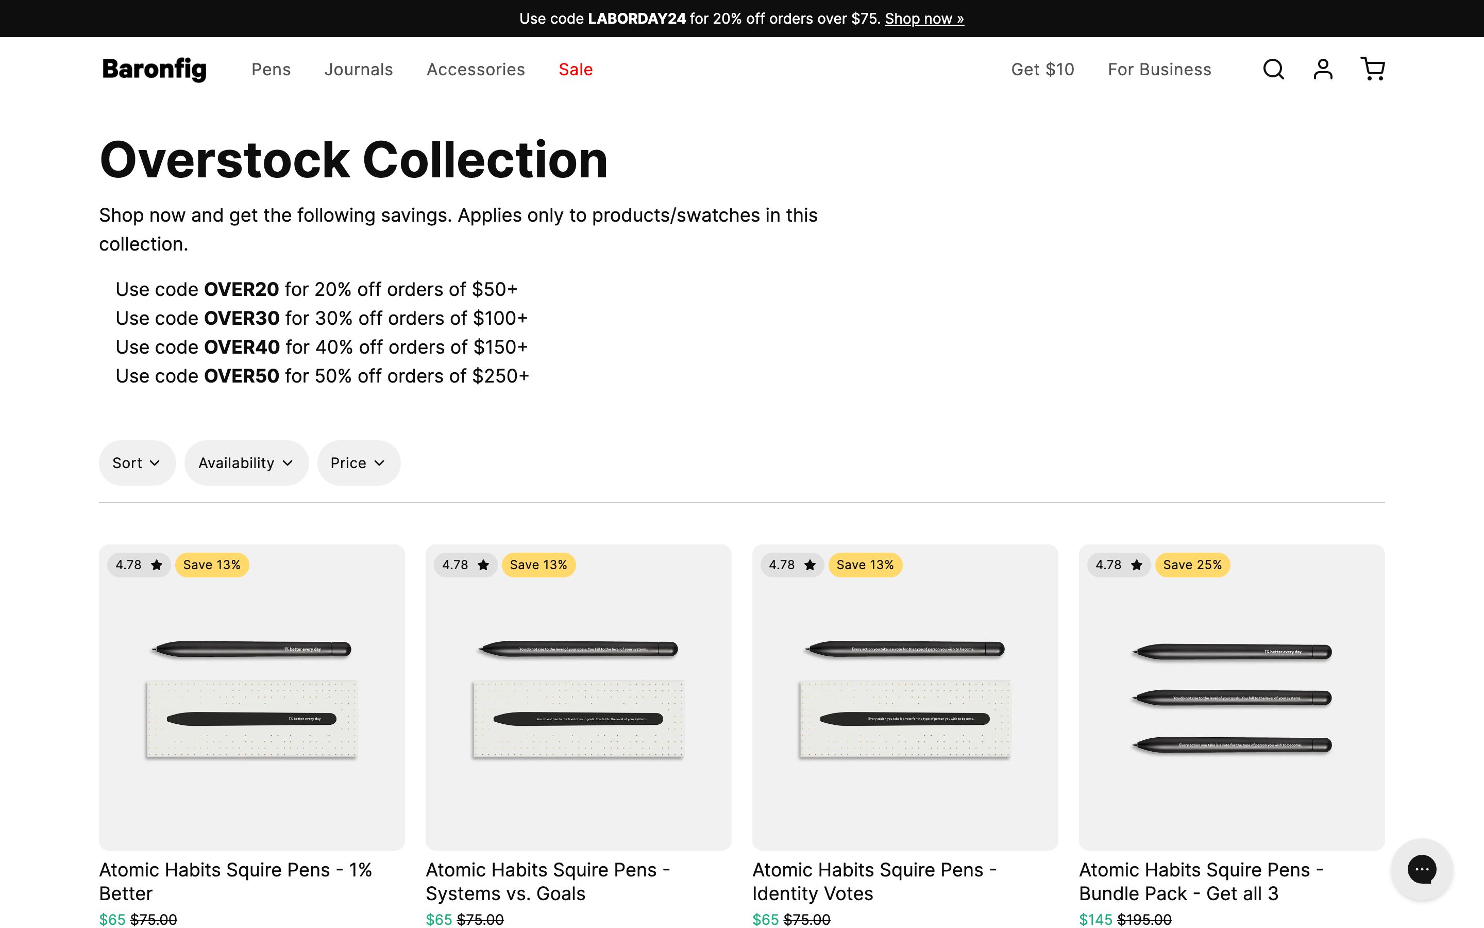Screen dimensions: 1484x928
Task: Open the Price filter dropdown
Action: point(358,463)
